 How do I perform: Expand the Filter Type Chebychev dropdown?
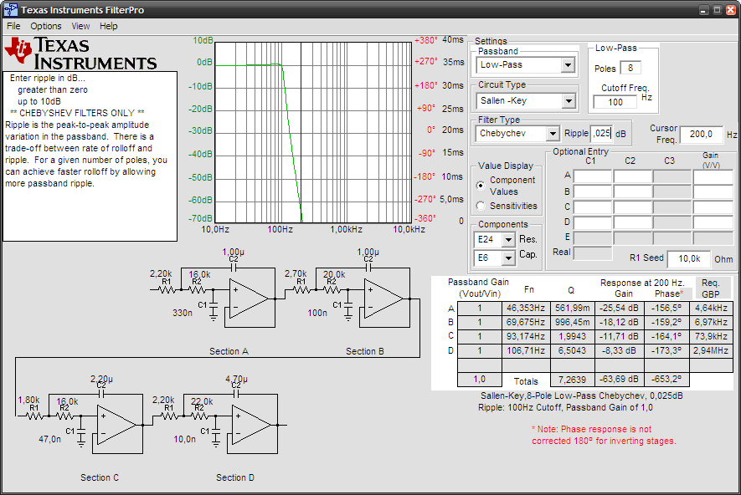553,134
